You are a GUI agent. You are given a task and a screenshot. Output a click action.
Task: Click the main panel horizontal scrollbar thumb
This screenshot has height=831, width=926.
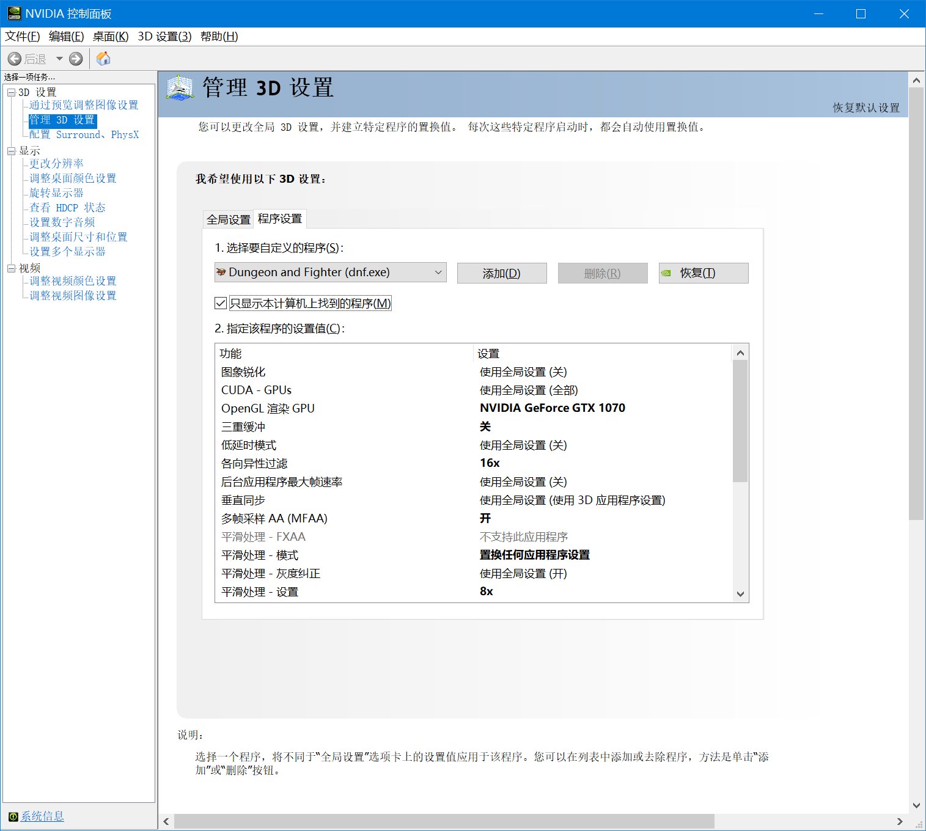444,821
